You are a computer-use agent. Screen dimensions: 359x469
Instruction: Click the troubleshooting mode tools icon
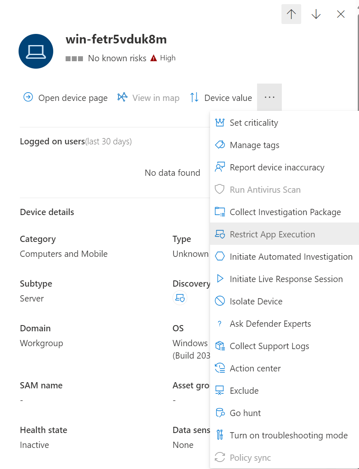pyautogui.click(x=220, y=435)
